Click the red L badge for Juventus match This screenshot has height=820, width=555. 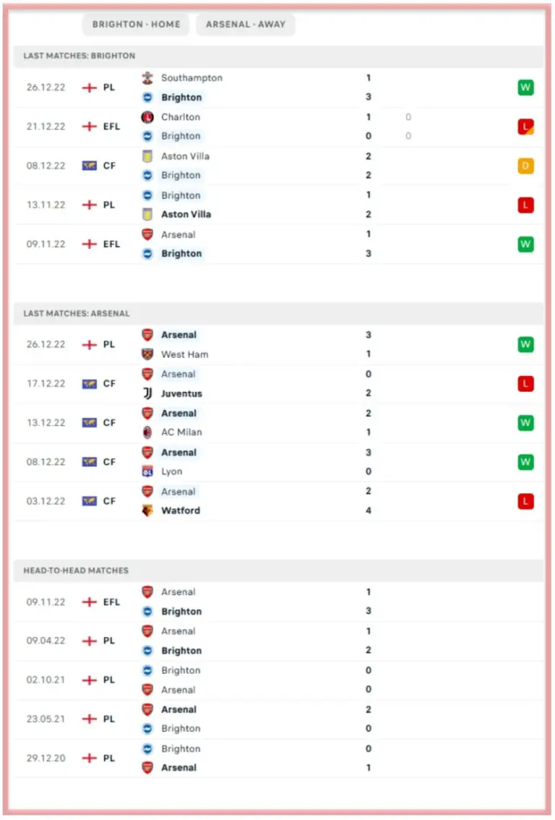coord(525,384)
